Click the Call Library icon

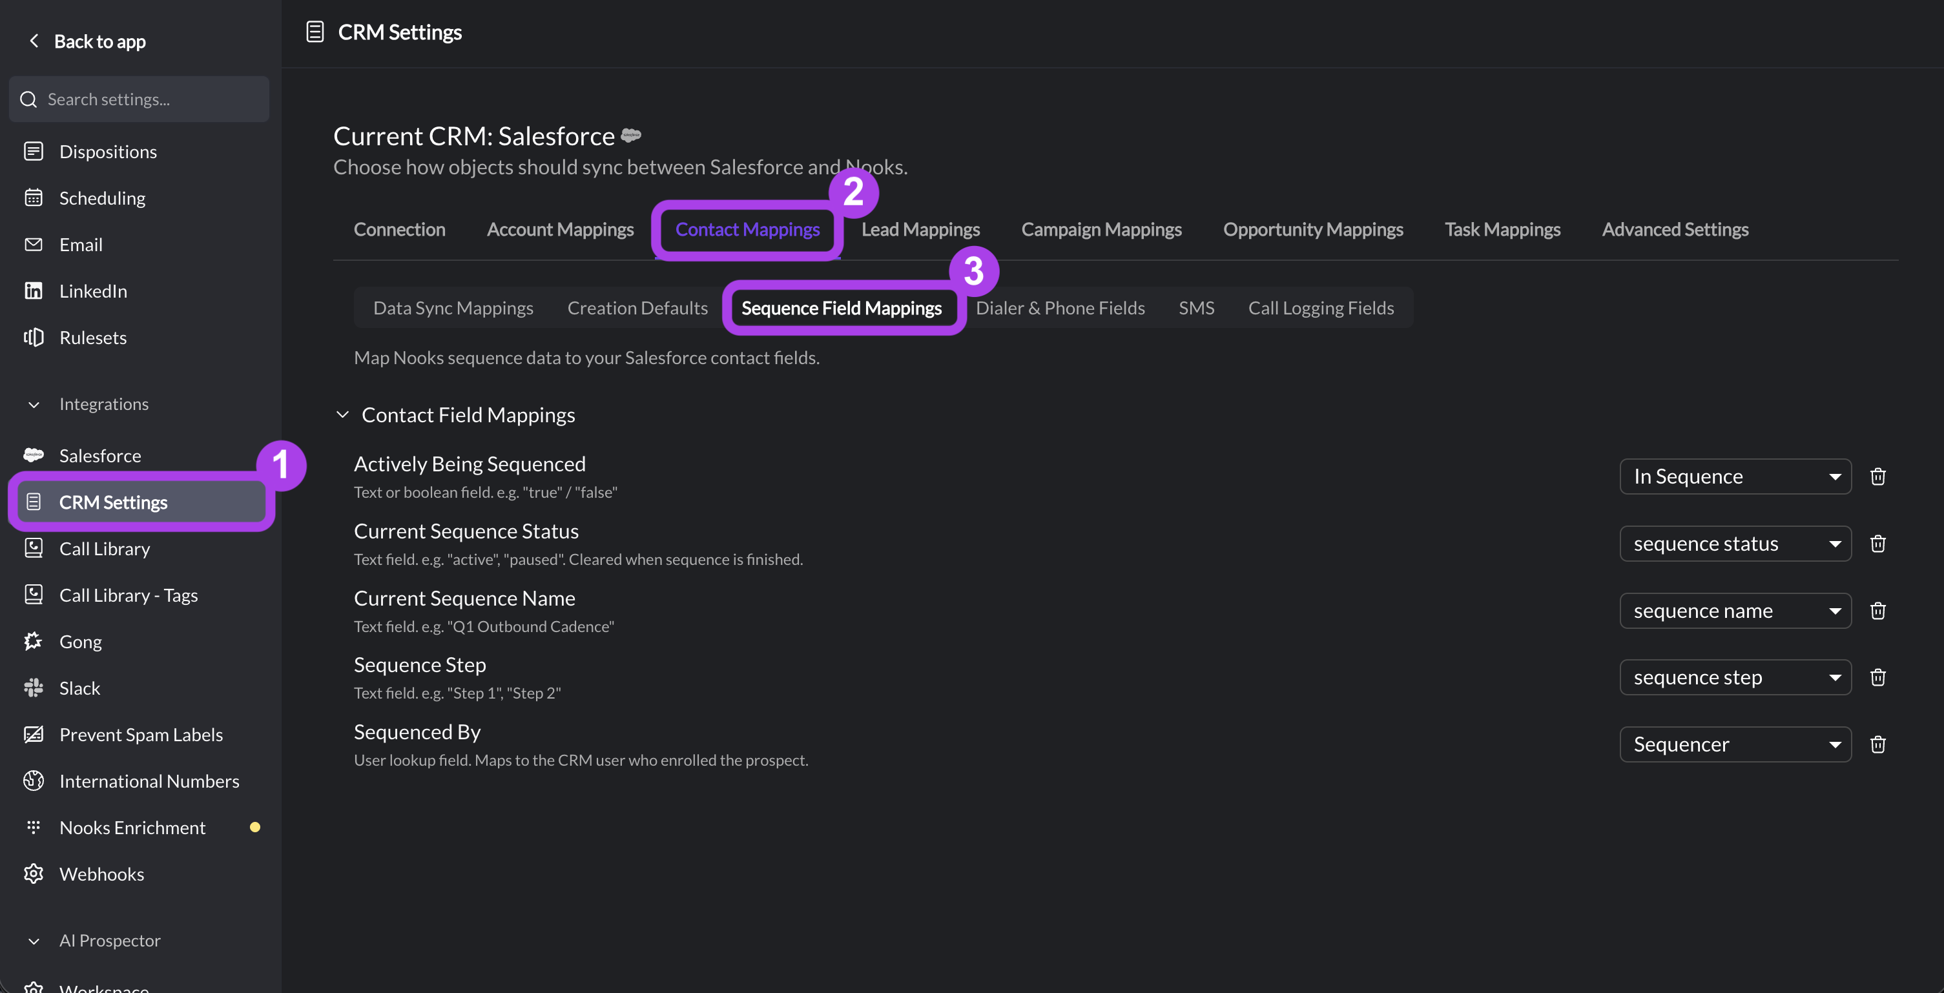point(33,548)
